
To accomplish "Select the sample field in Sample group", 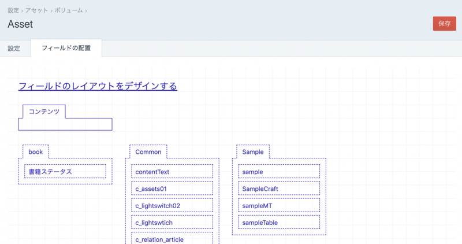I will 279,172.
